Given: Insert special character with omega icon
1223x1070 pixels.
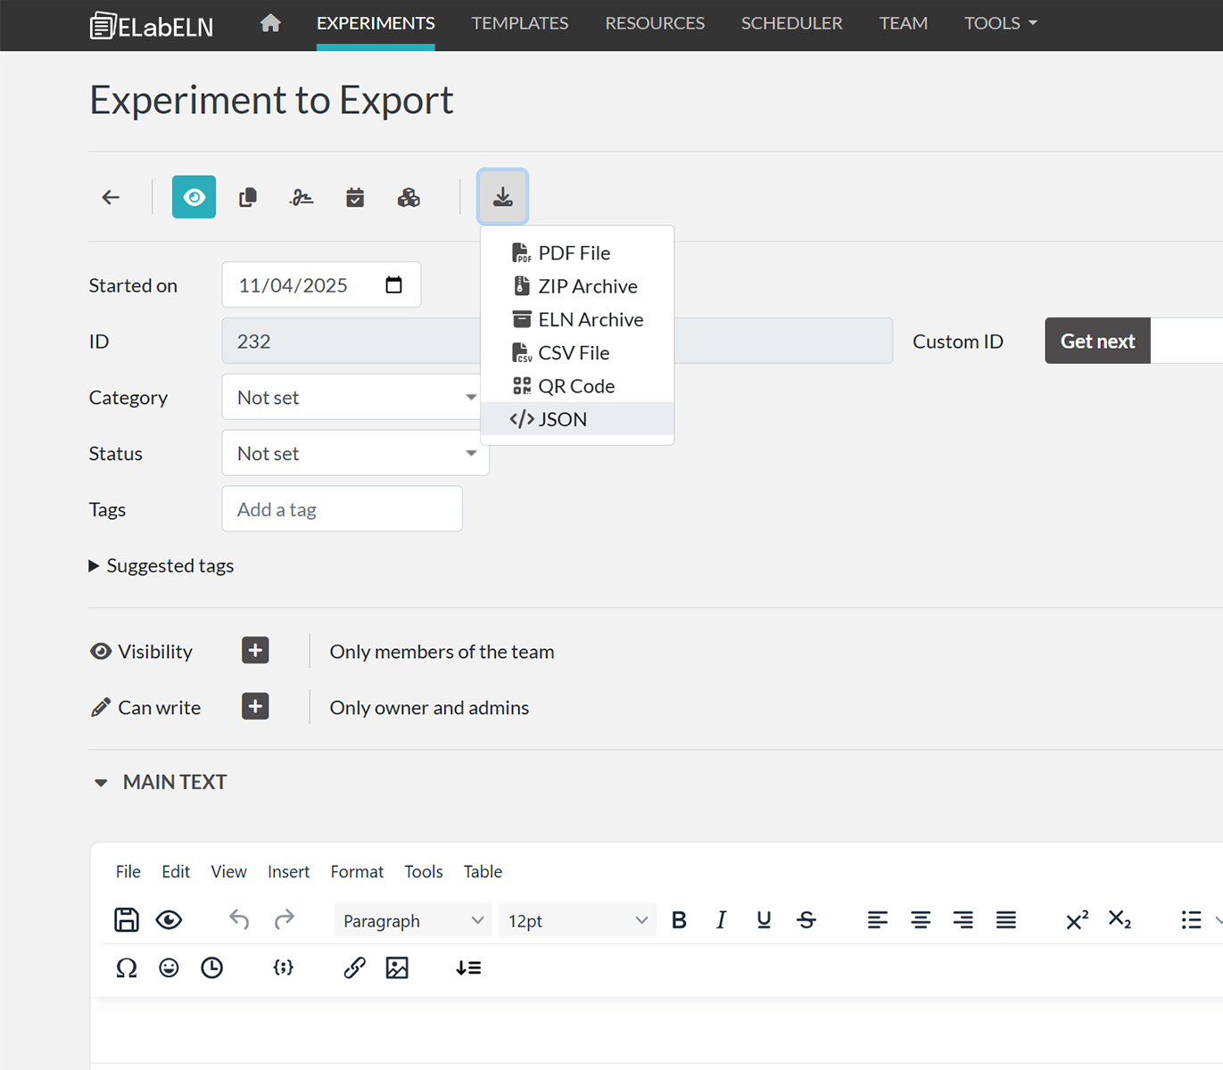Looking at the screenshot, I should point(127,967).
